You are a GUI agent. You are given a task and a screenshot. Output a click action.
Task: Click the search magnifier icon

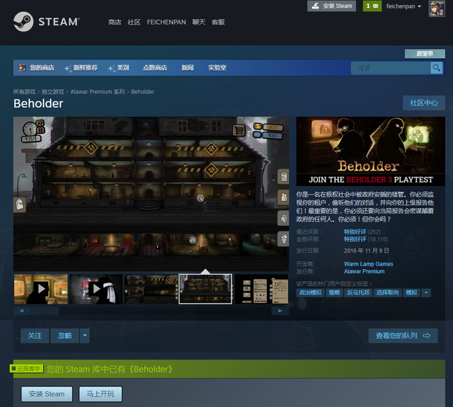pos(437,68)
